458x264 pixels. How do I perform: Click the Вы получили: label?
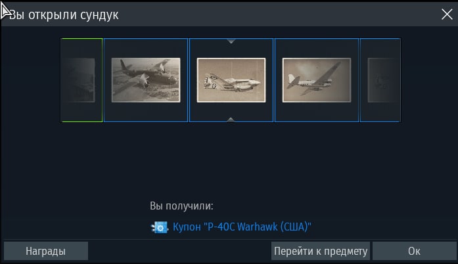pyautogui.click(x=181, y=206)
